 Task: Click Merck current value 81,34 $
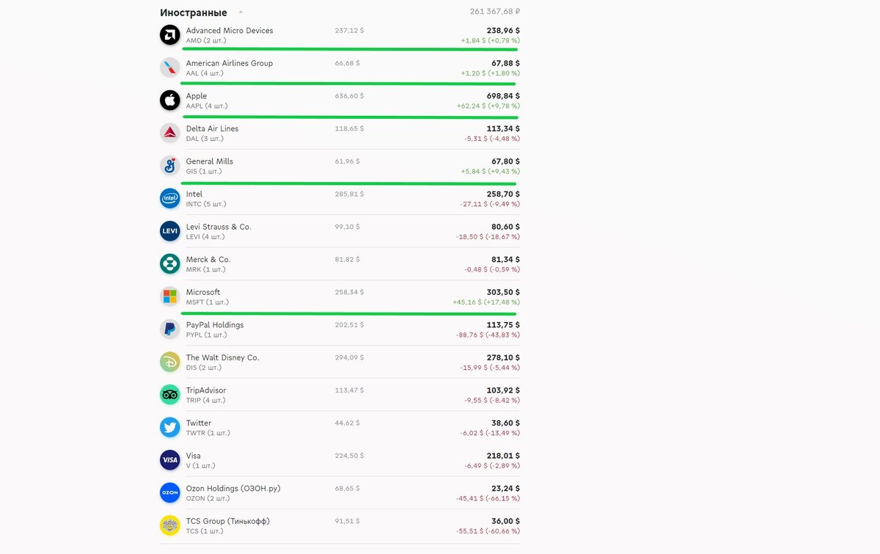pos(505,259)
